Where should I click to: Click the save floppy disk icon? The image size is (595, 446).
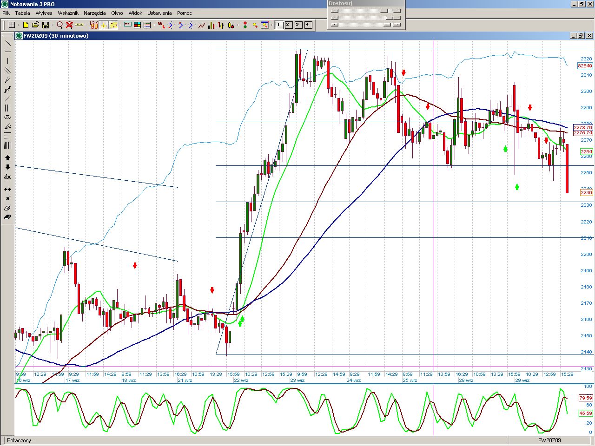[x=46, y=25]
